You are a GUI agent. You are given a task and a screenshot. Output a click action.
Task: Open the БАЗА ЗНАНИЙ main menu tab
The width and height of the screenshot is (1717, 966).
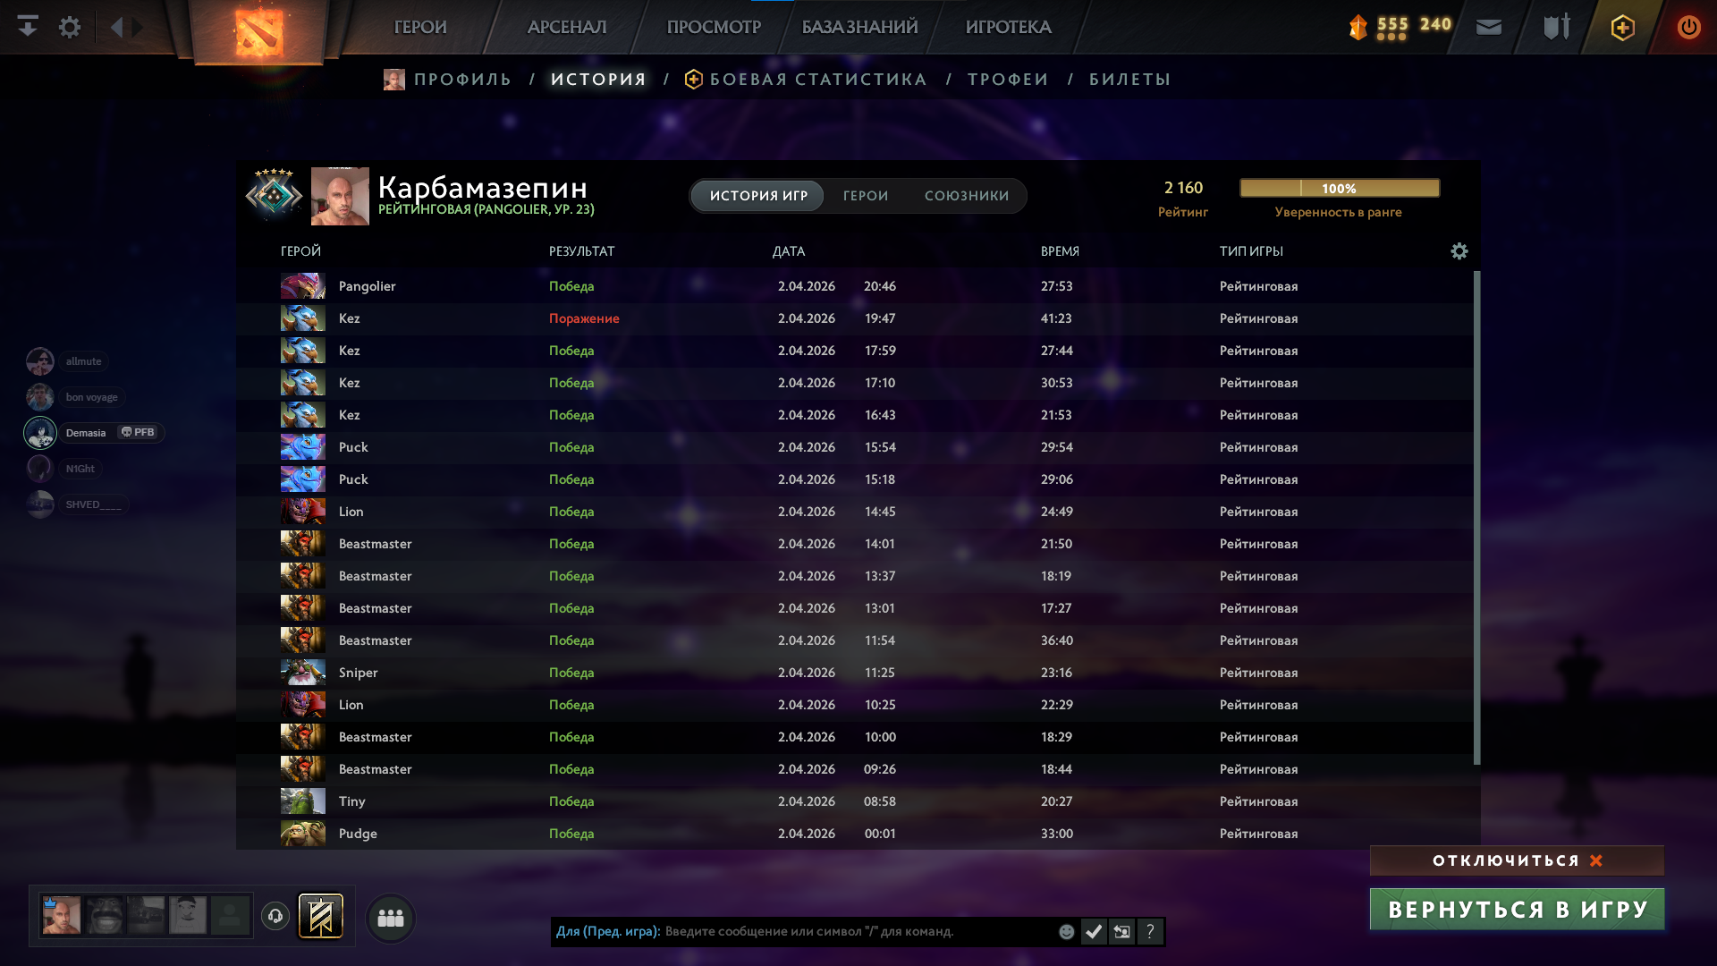pyautogui.click(x=859, y=27)
